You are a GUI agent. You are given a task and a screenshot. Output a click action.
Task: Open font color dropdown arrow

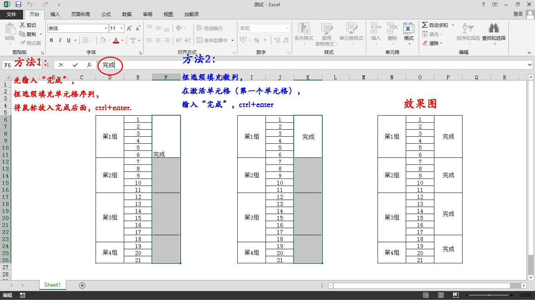[122, 40]
